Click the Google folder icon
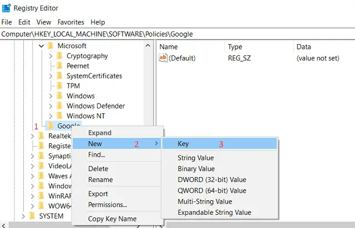 [50, 126]
